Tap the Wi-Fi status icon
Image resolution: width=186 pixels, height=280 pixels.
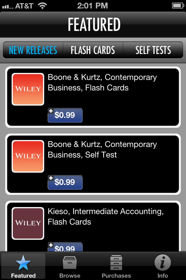(x=43, y=6)
